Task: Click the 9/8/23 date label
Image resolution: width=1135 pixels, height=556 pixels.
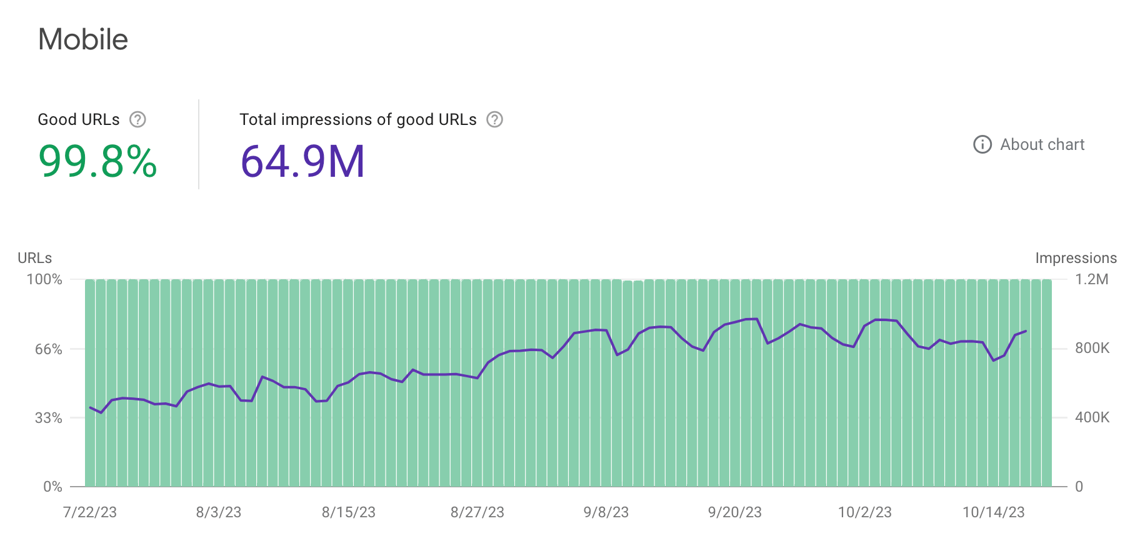Action: [x=606, y=512]
